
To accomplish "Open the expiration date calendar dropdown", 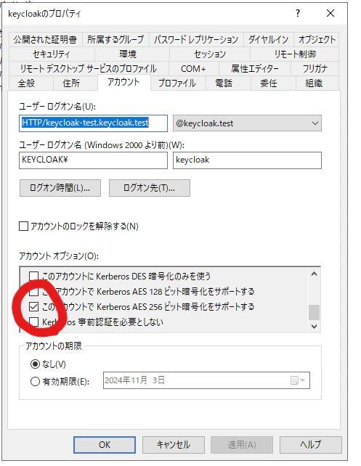I will click(x=298, y=380).
